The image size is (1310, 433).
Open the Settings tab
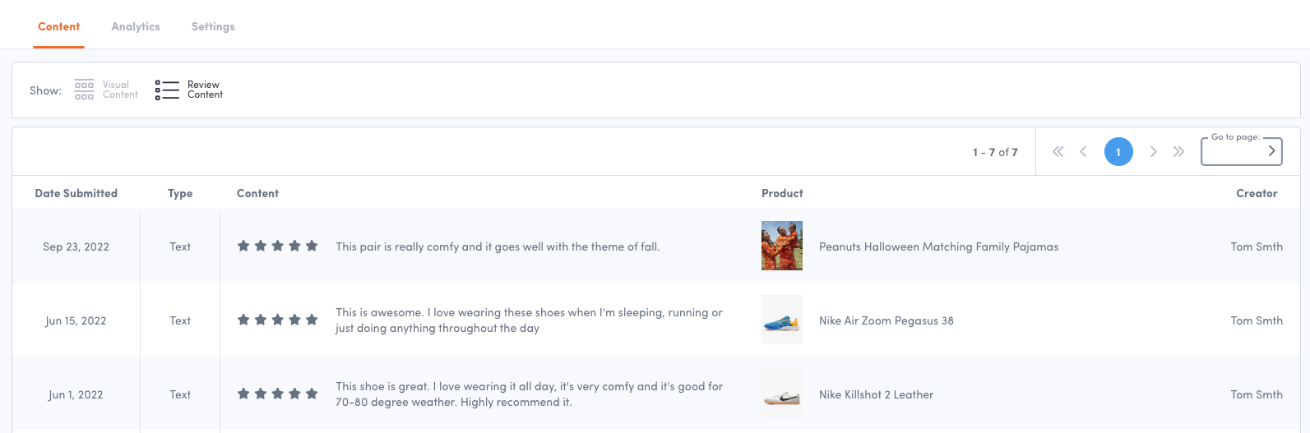tap(213, 26)
